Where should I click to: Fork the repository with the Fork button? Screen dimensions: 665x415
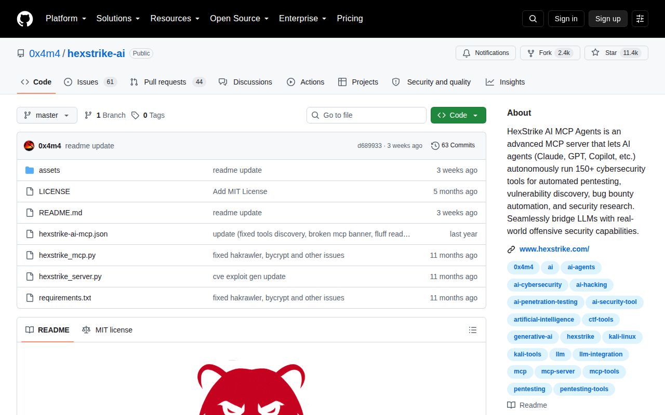coord(550,53)
